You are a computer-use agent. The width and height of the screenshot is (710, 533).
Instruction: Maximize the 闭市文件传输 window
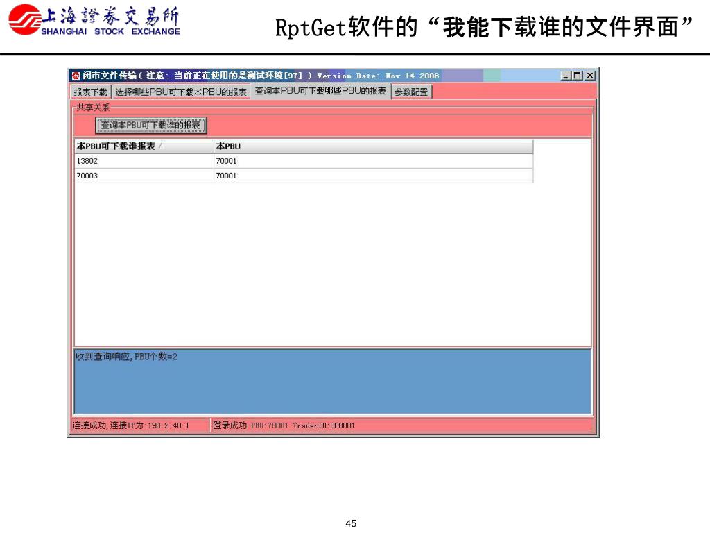(577, 76)
